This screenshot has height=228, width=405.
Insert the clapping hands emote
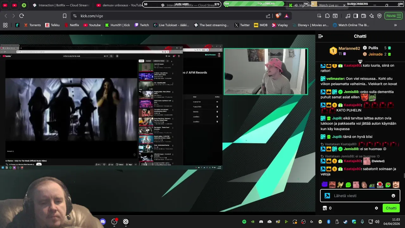coord(340,184)
